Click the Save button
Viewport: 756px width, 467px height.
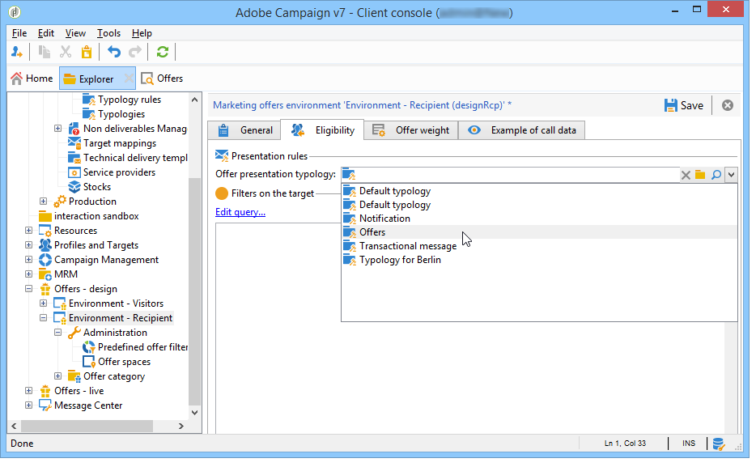pyautogui.click(x=684, y=105)
